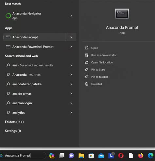Click search icon beside anandabazar patrika
Screen dimensions: 155x161
point(8,84)
